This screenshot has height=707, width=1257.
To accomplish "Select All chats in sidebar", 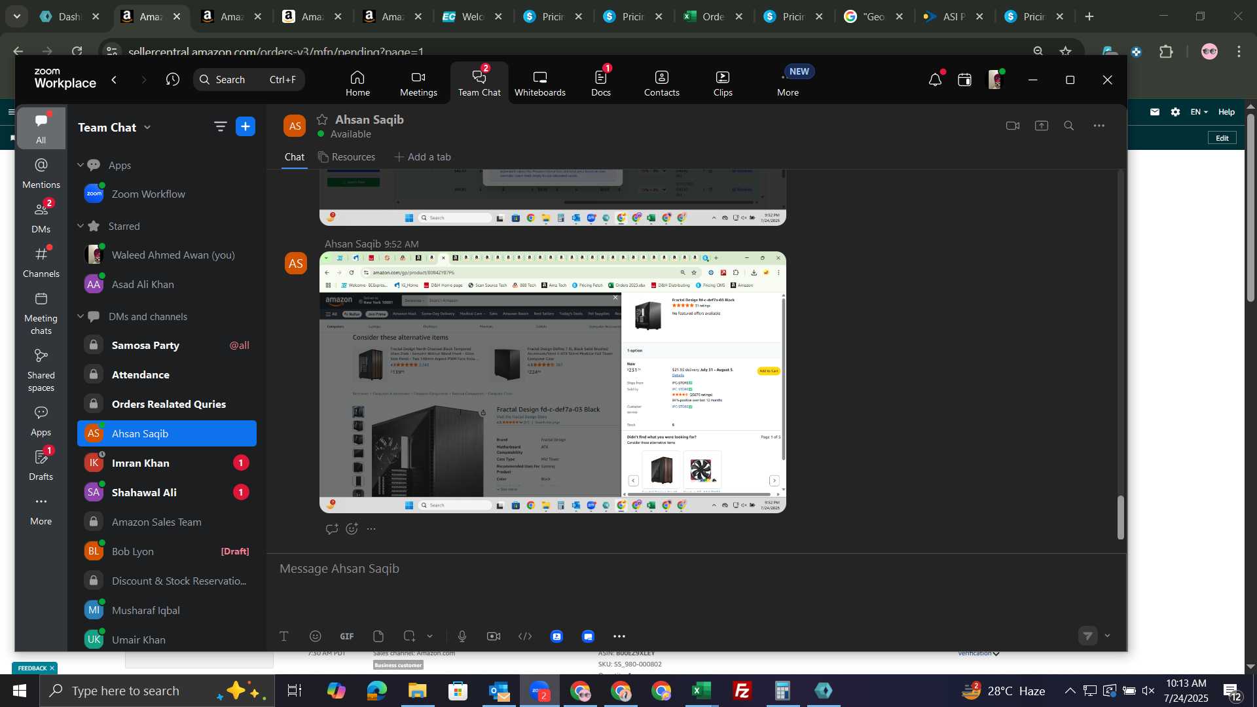I will 41,128.
